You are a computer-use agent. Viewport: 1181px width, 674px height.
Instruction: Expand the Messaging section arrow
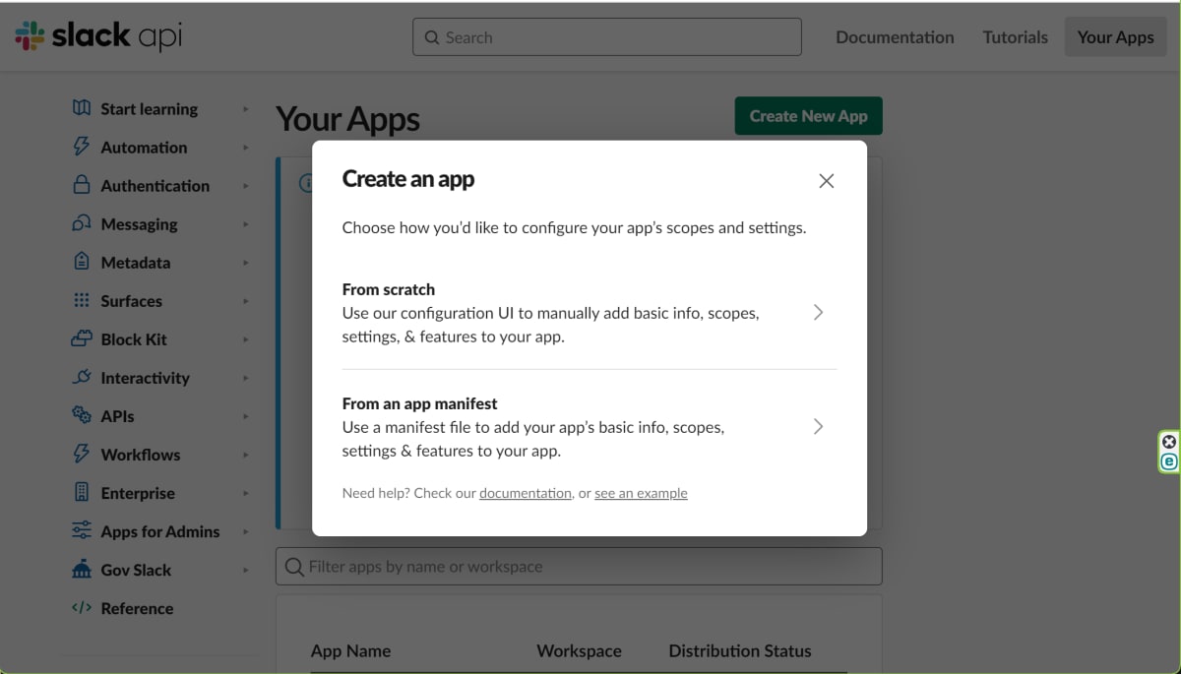245,224
